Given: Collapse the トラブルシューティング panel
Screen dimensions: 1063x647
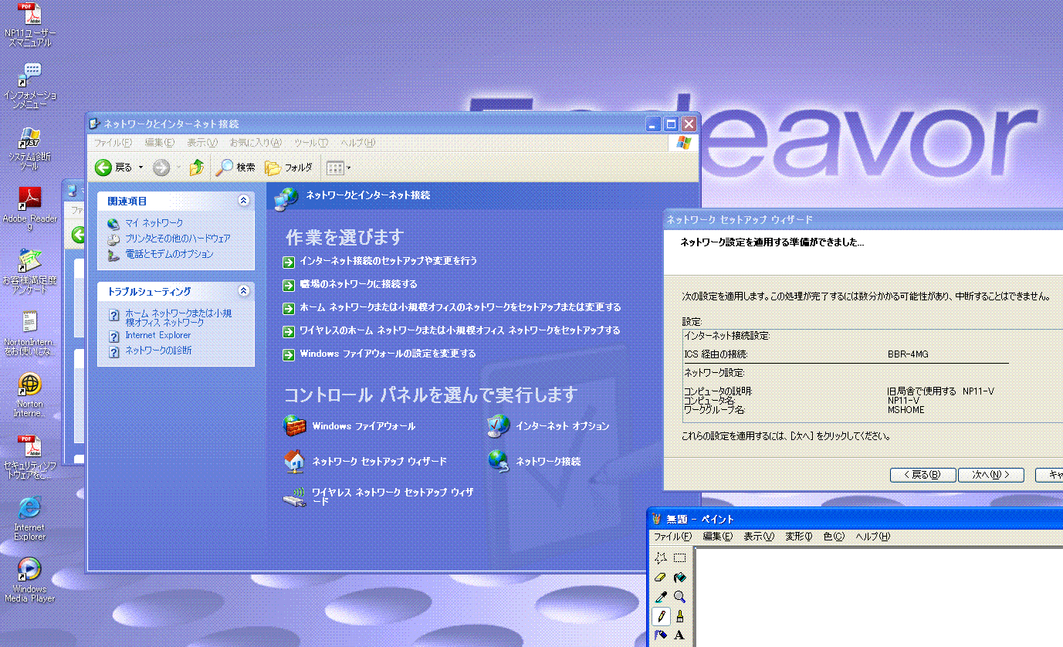Looking at the screenshot, I should (244, 291).
